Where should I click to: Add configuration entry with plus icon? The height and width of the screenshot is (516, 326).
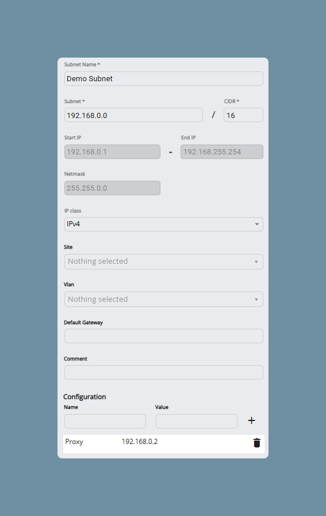251,420
